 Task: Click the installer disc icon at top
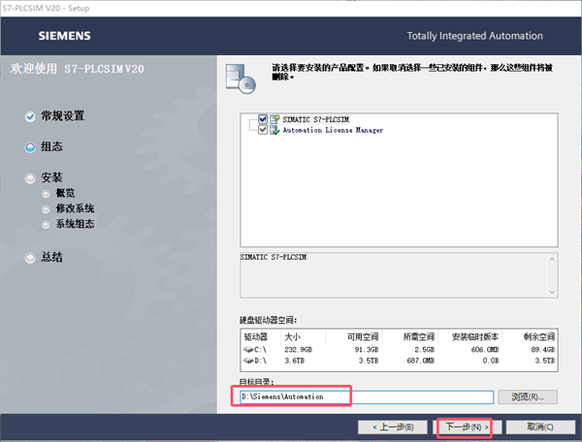[x=241, y=79]
